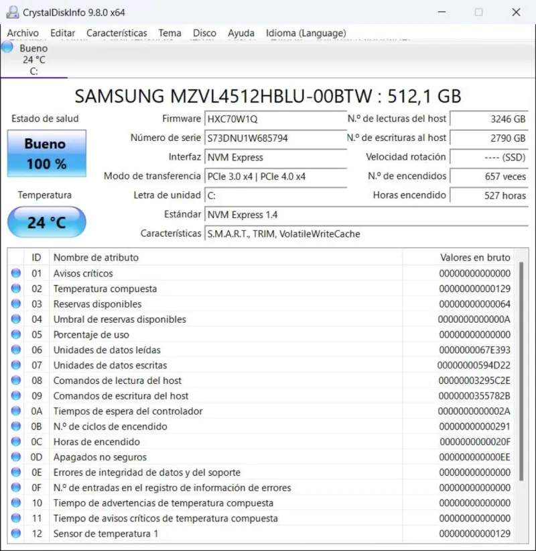This screenshot has width=536, height=551.
Task: Click host writes value 2790 GB
Action: click(489, 138)
